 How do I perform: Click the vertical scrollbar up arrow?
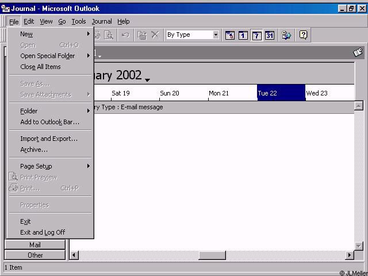[x=359, y=106]
